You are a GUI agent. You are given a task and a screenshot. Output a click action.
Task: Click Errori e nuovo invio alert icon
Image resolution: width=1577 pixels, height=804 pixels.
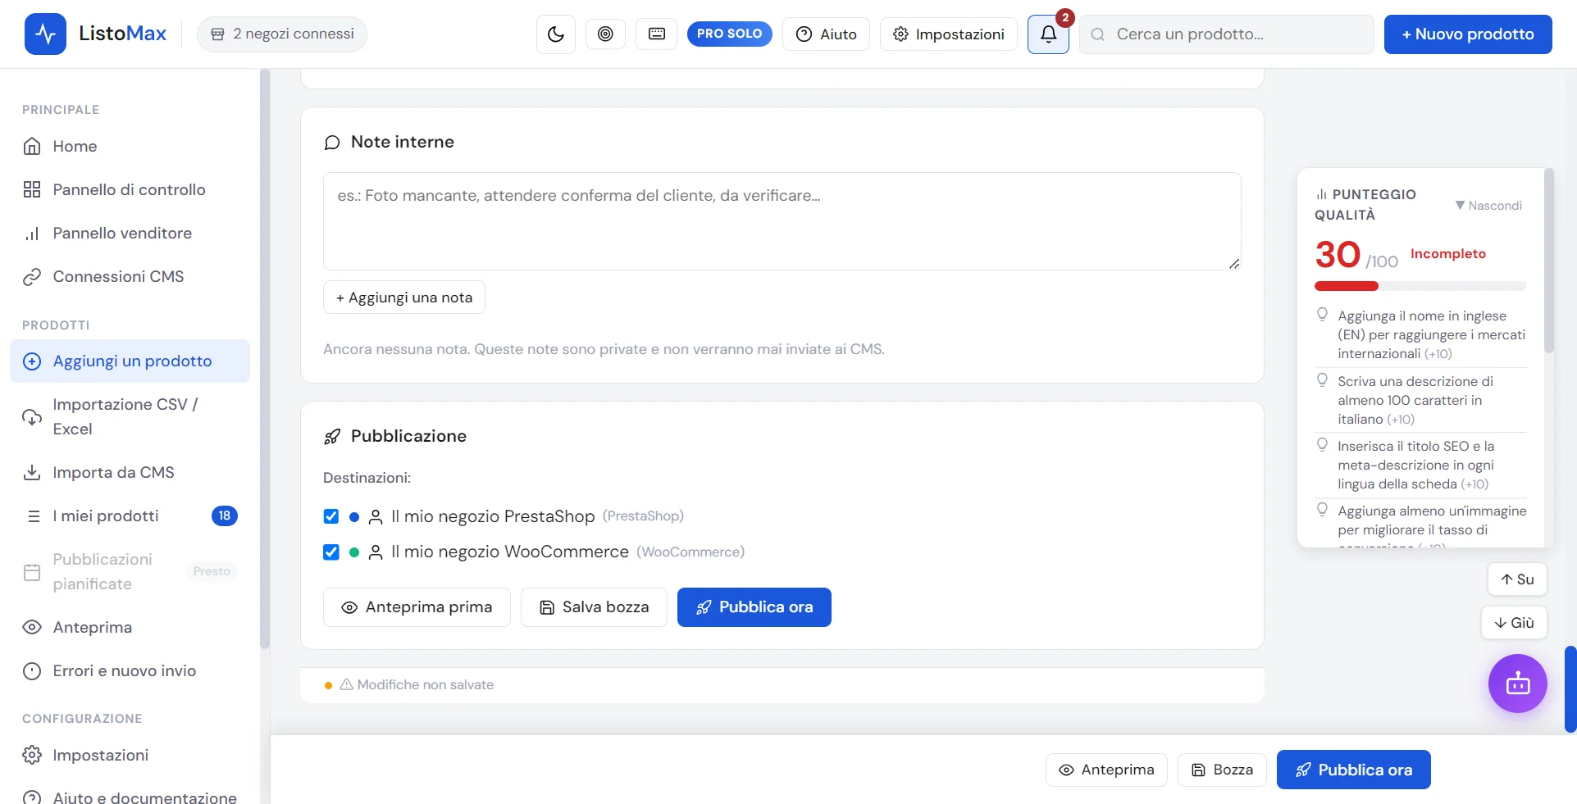[x=32, y=671]
